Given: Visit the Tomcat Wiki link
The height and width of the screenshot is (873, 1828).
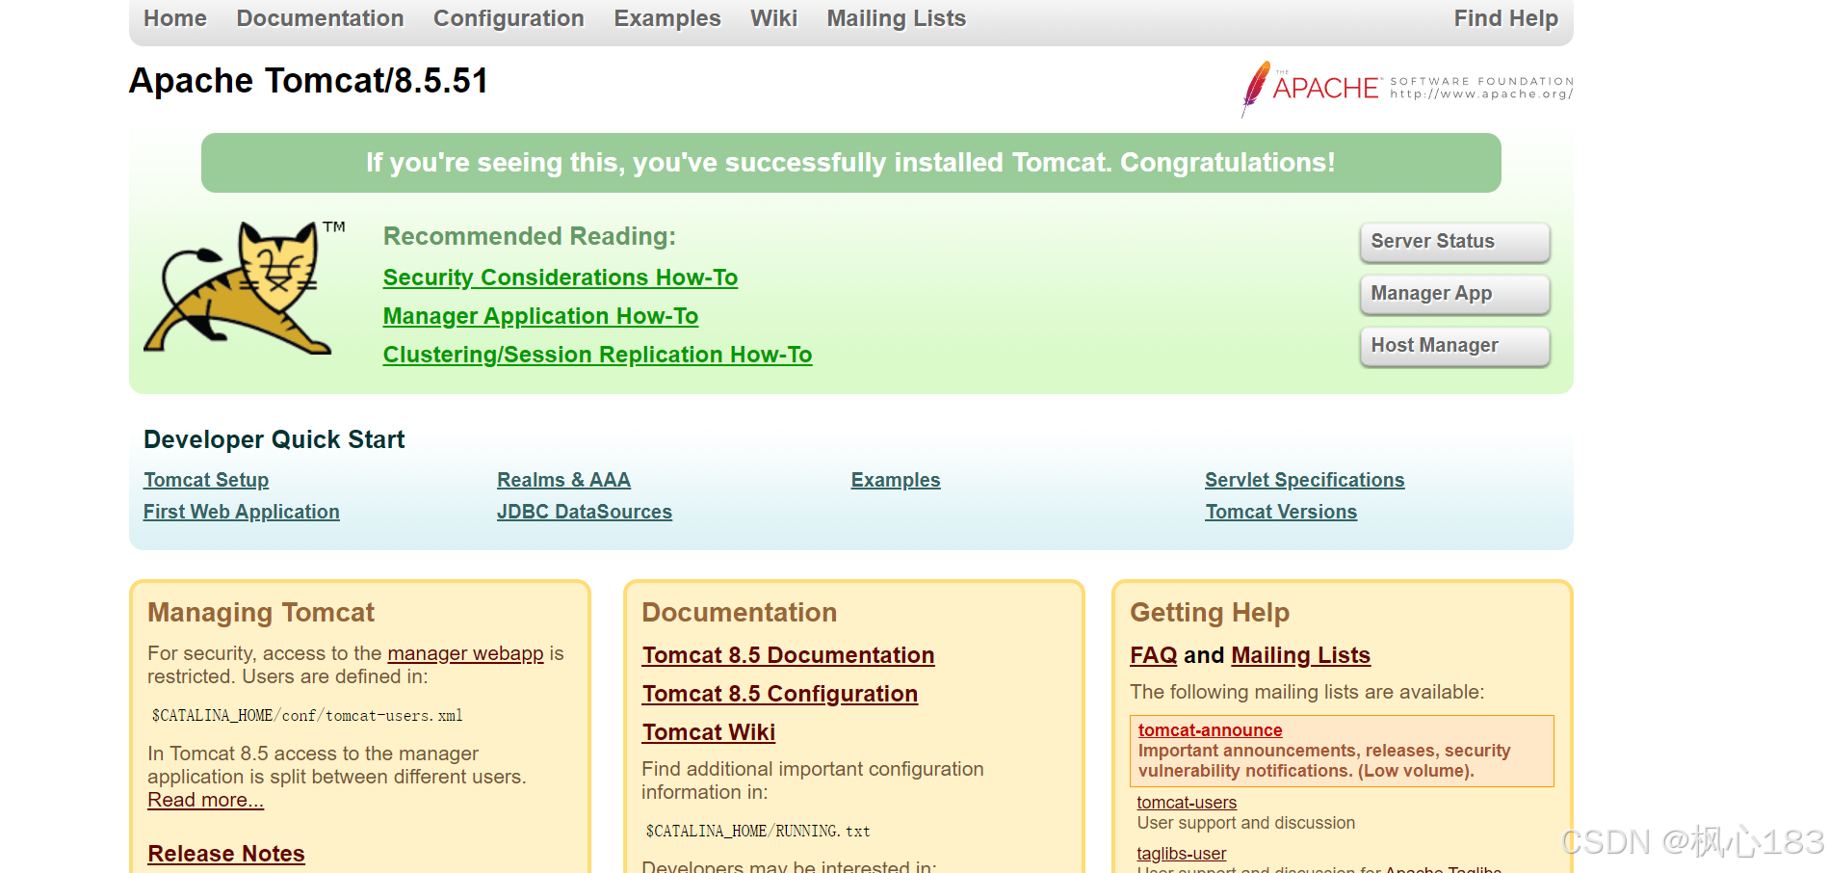Looking at the screenshot, I should pyautogui.click(x=709, y=732).
